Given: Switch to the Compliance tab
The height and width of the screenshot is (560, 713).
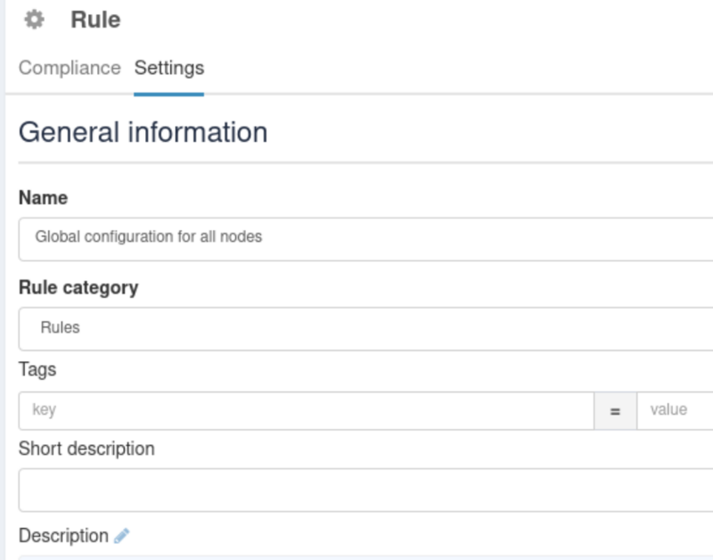Looking at the screenshot, I should point(70,68).
